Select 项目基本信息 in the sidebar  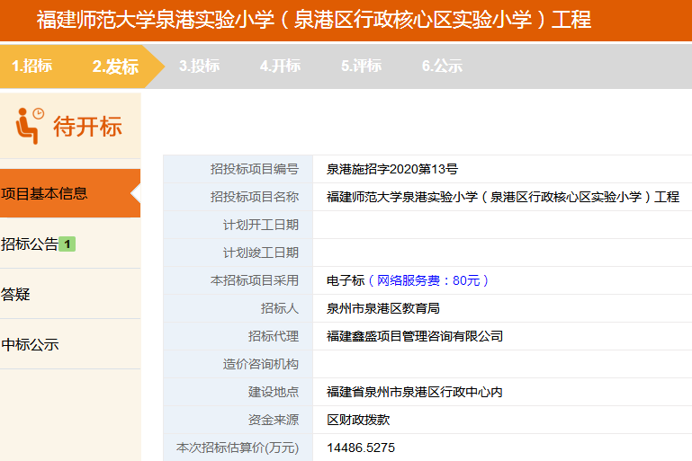(70, 193)
